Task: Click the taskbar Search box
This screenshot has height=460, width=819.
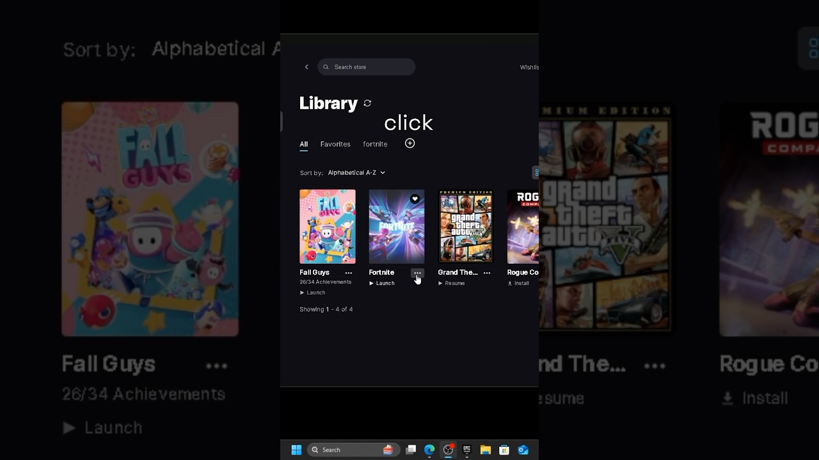Action: pyautogui.click(x=354, y=450)
